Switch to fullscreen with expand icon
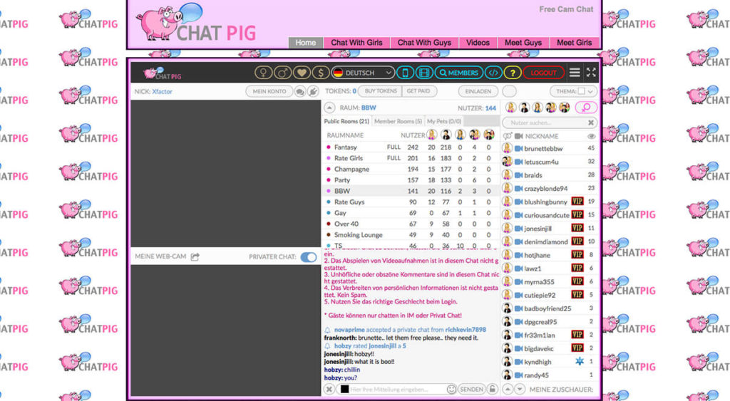 pos(591,72)
